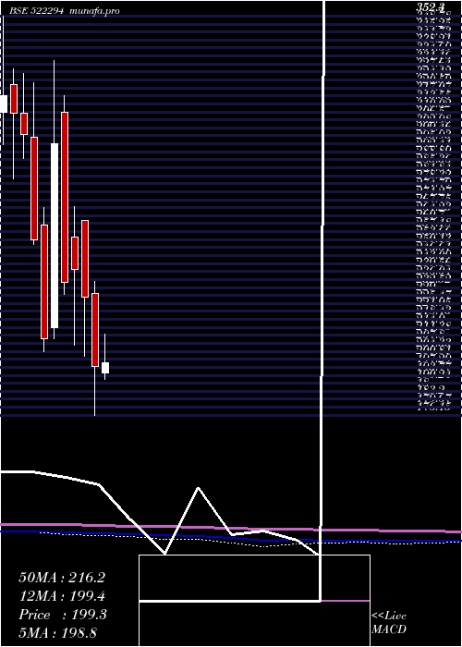The width and height of the screenshot is (462, 647).
Task: Click the tallest white candlestick body
Action: (x=55, y=236)
